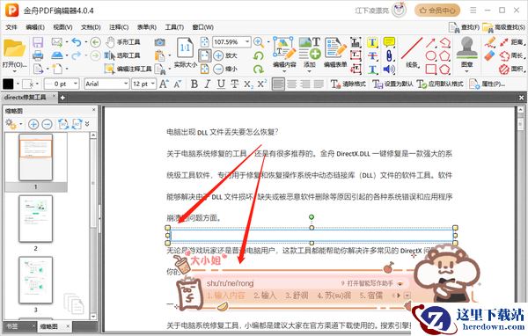Open the Tools (工具) menu

[x=174, y=27]
